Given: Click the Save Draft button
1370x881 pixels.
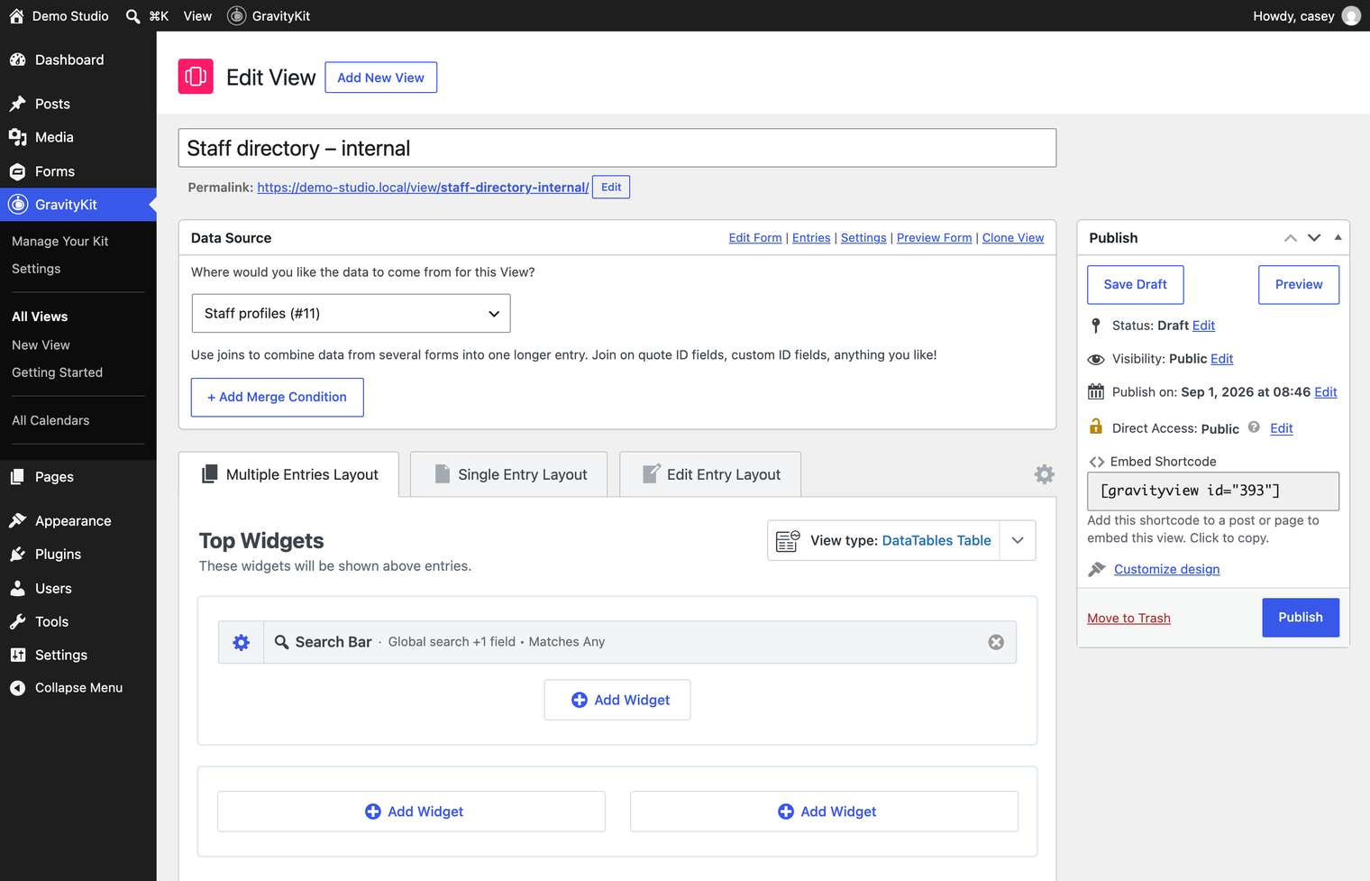Looking at the screenshot, I should click(1135, 284).
